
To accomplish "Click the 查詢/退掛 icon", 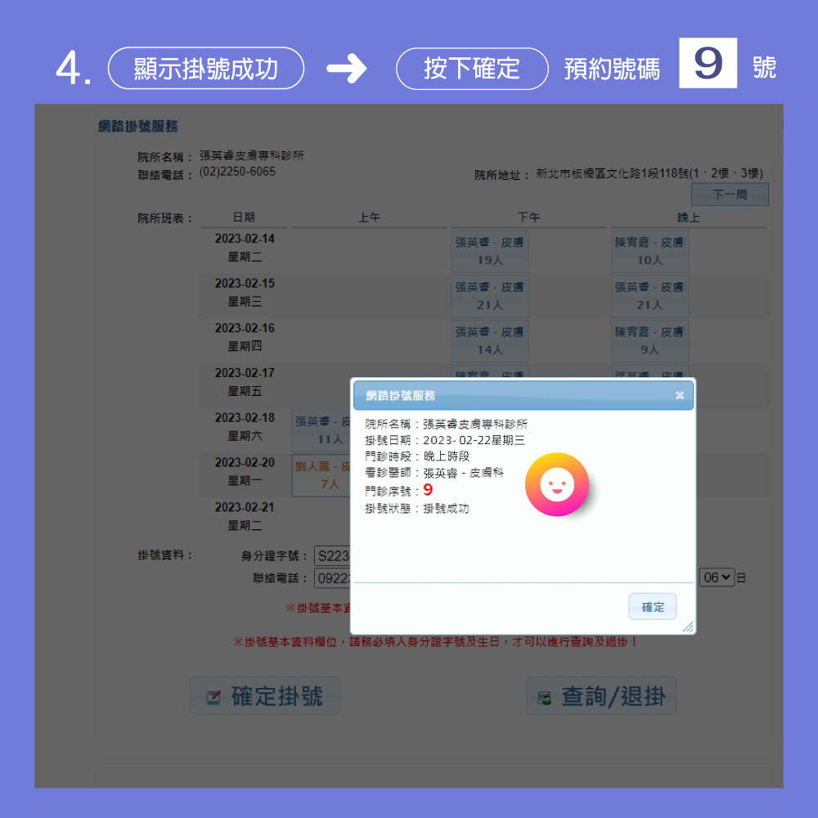I will tap(544, 698).
